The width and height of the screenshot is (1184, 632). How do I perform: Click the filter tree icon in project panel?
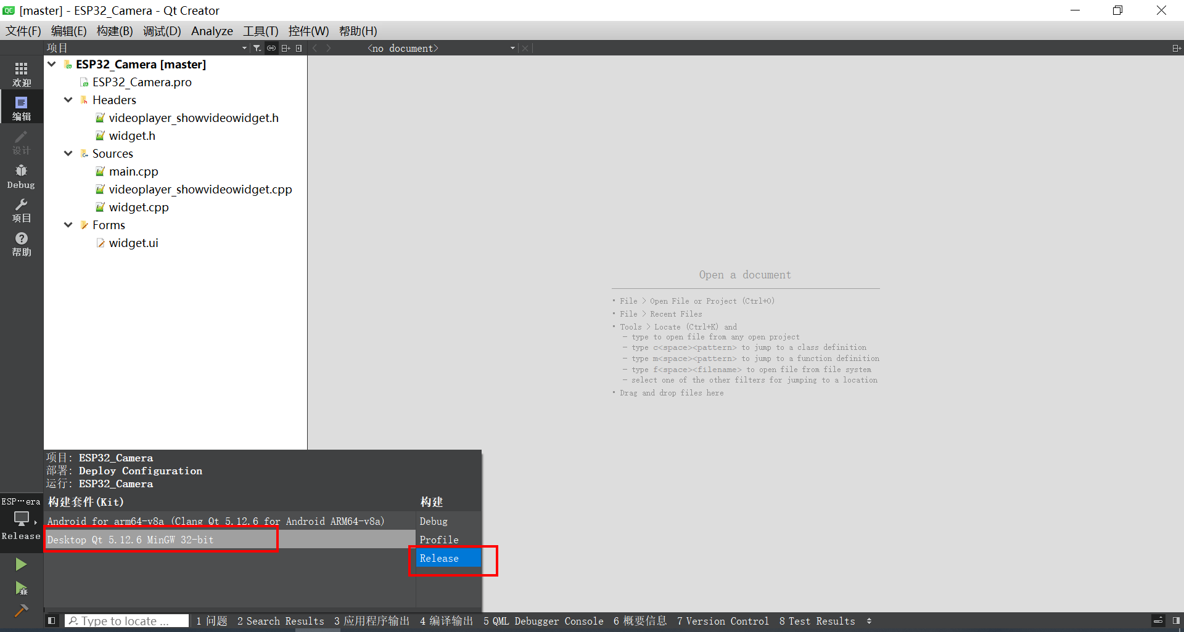tap(257, 48)
